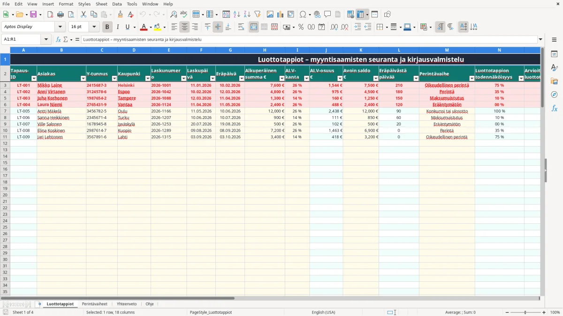
Task: Click the Clear Direct Formatting icon
Action: (130, 15)
